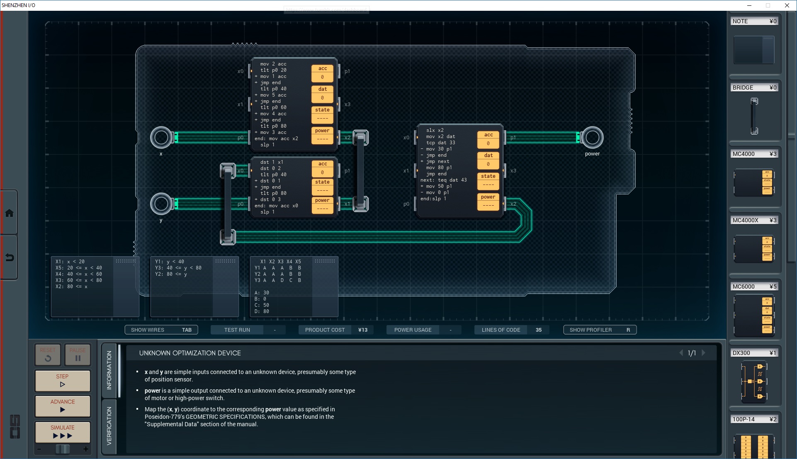Screen dimensions: 797x459
Task: Switch to the VERIFICATION tab
Action: pos(109,425)
